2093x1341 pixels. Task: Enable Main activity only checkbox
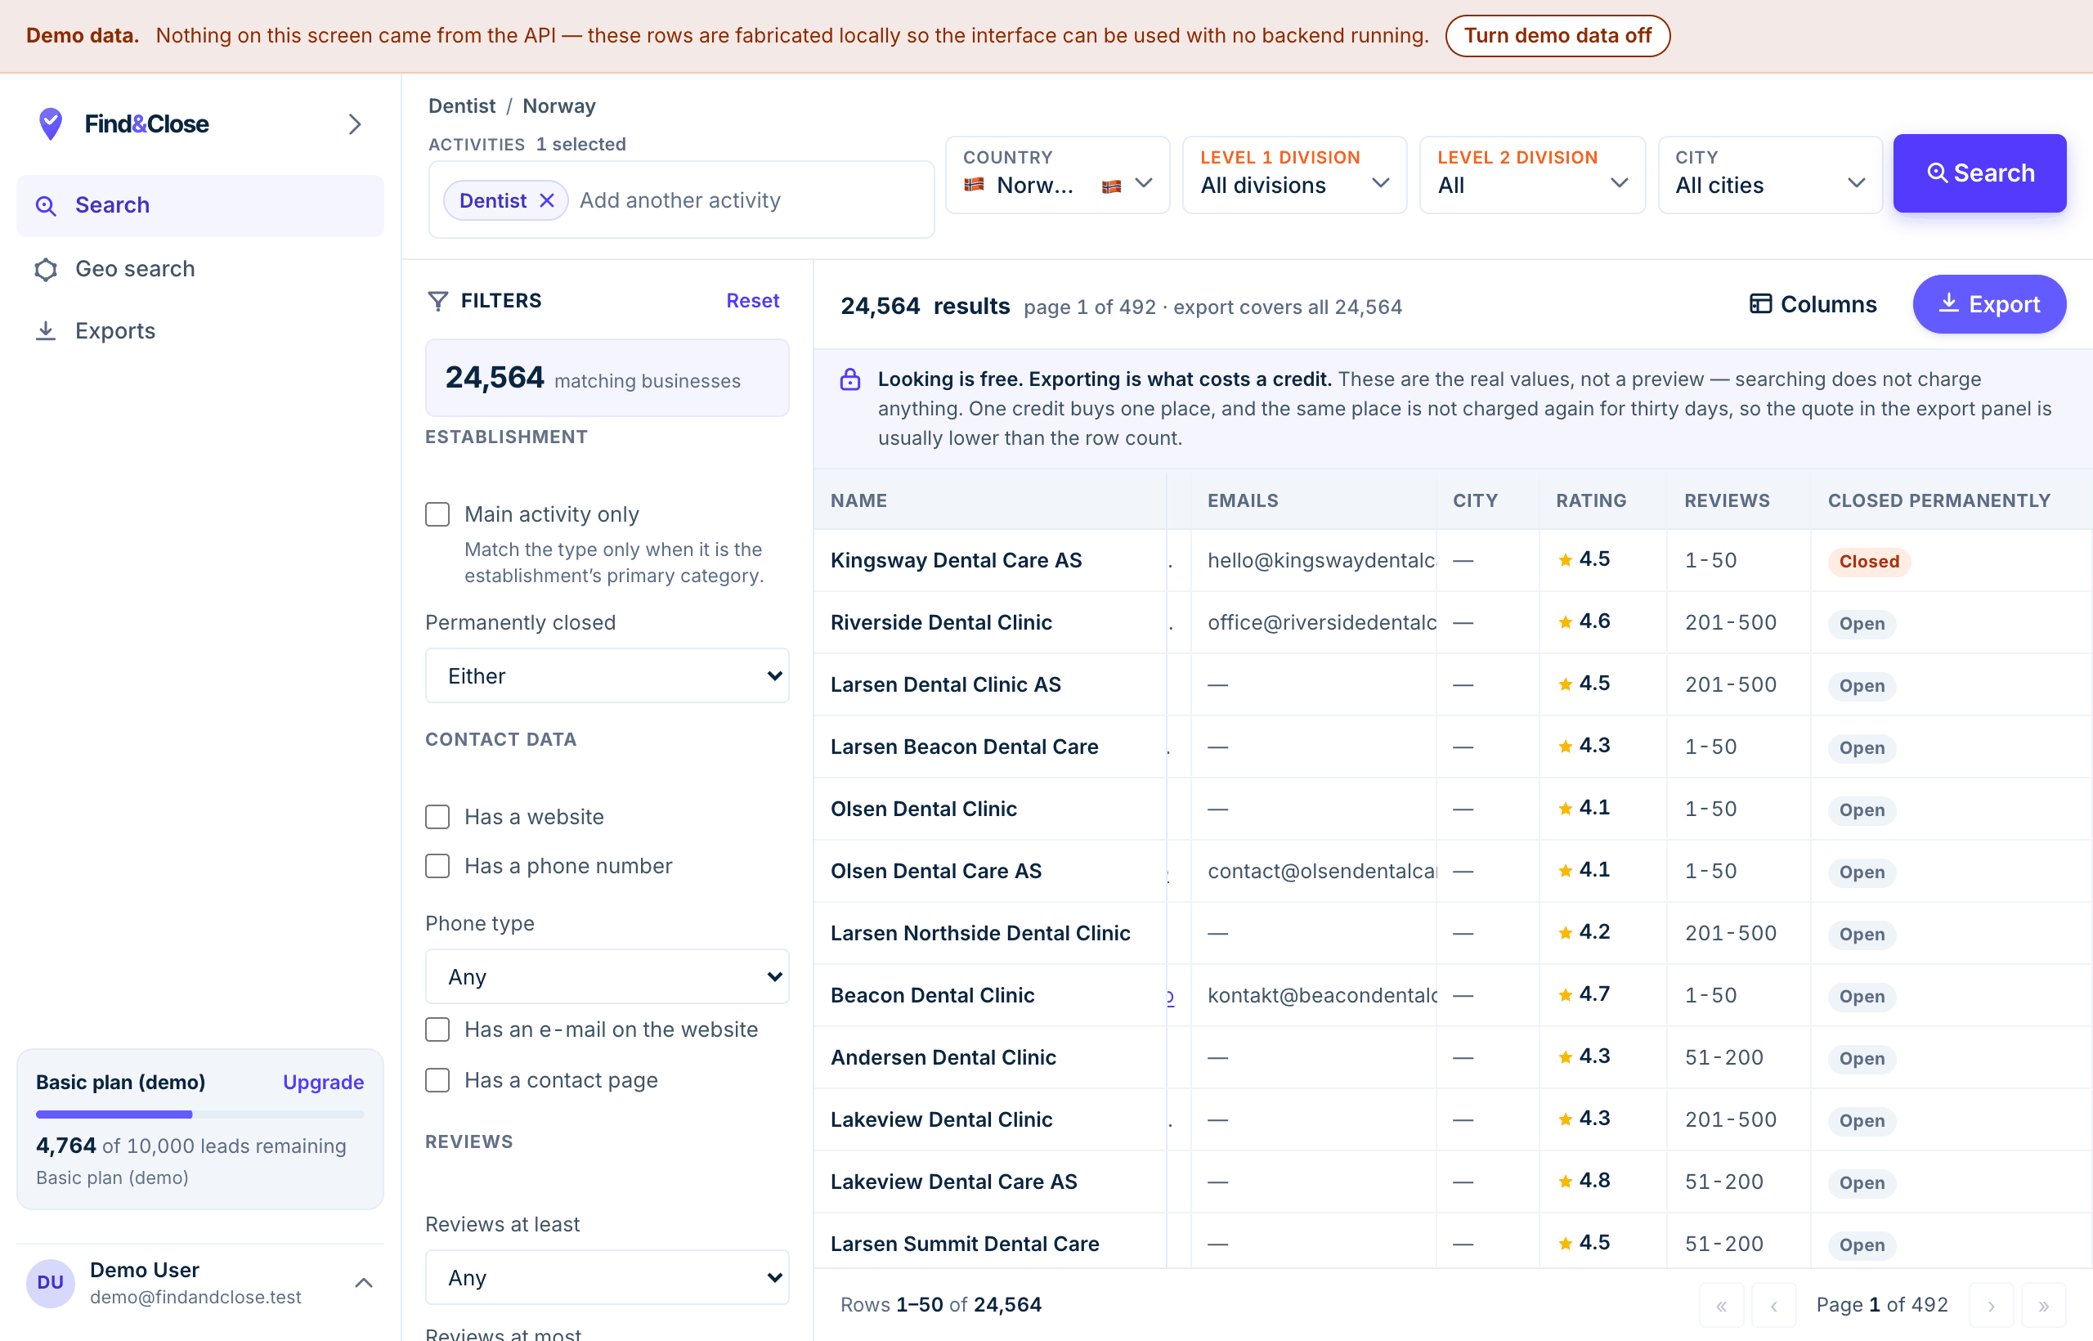437,514
